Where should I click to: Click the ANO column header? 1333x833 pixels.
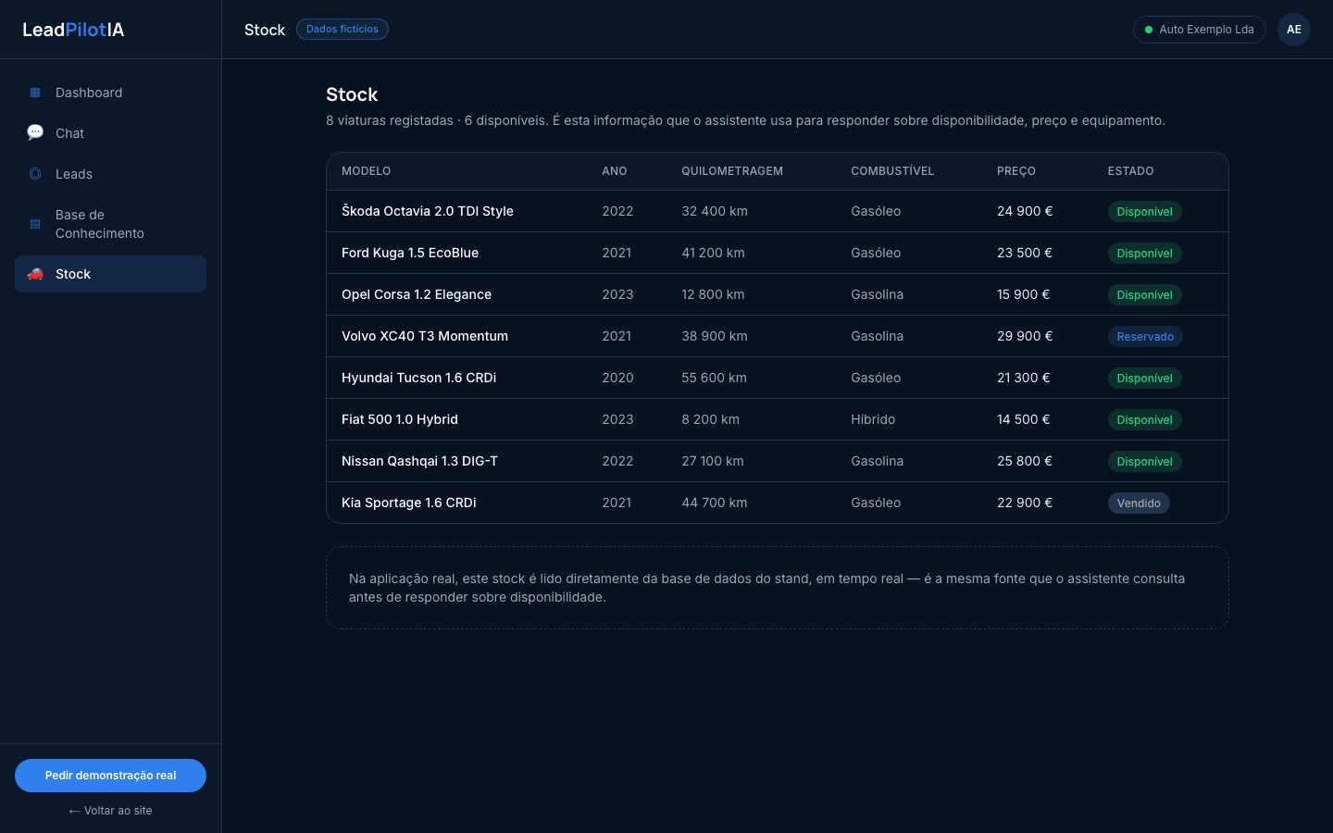(x=615, y=171)
